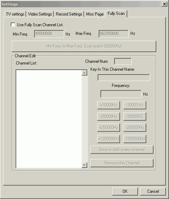Click the -50000HZ button
This screenshot has height=199, width=169.
(x=135, y=116)
